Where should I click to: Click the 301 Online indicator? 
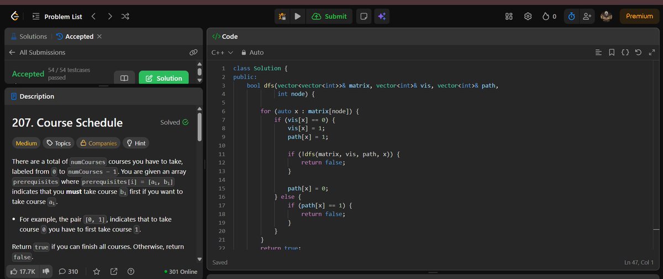click(181, 271)
